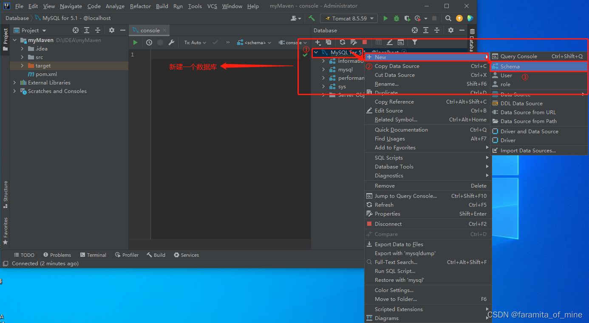Run the Tomcat 8.5.59 configuration
Viewport: 589px width, 323px height.
point(385,18)
